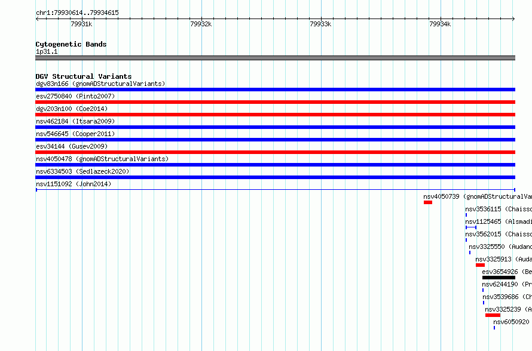Image resolution: width=532 pixels, height=351 pixels.
Task: Open the dgv203n100 (Coe2014) label
Action: point(72,109)
